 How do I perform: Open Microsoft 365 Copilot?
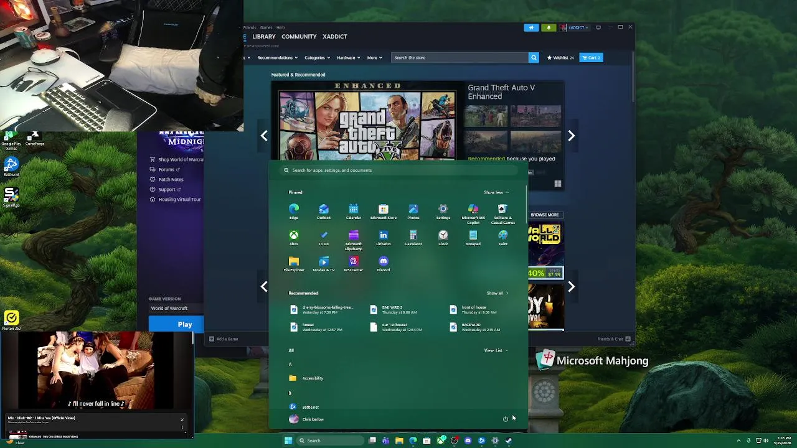click(473, 213)
